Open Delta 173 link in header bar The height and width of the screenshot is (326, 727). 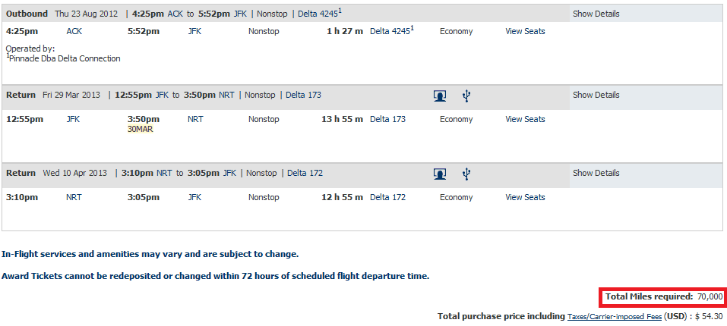pyautogui.click(x=303, y=95)
